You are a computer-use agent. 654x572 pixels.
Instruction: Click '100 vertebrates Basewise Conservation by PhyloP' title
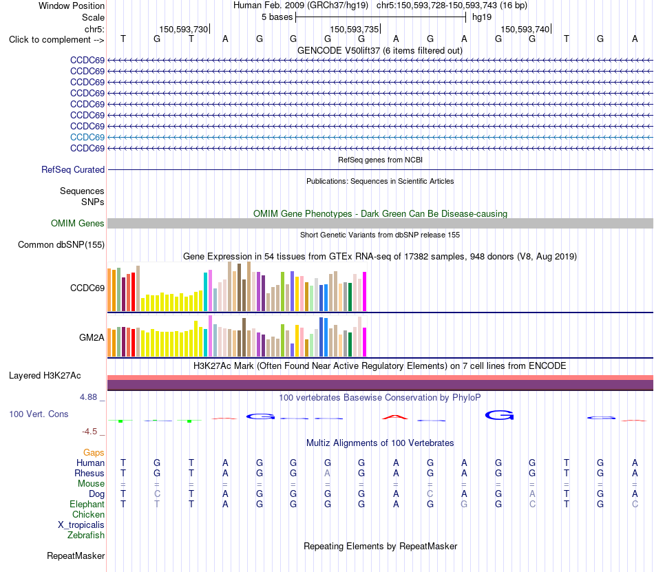[x=380, y=397]
